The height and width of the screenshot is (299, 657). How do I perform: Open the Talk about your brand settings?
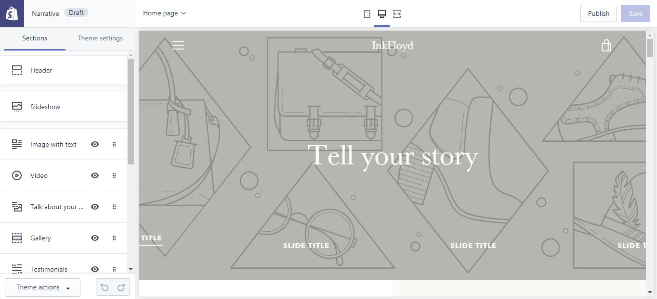(57, 207)
